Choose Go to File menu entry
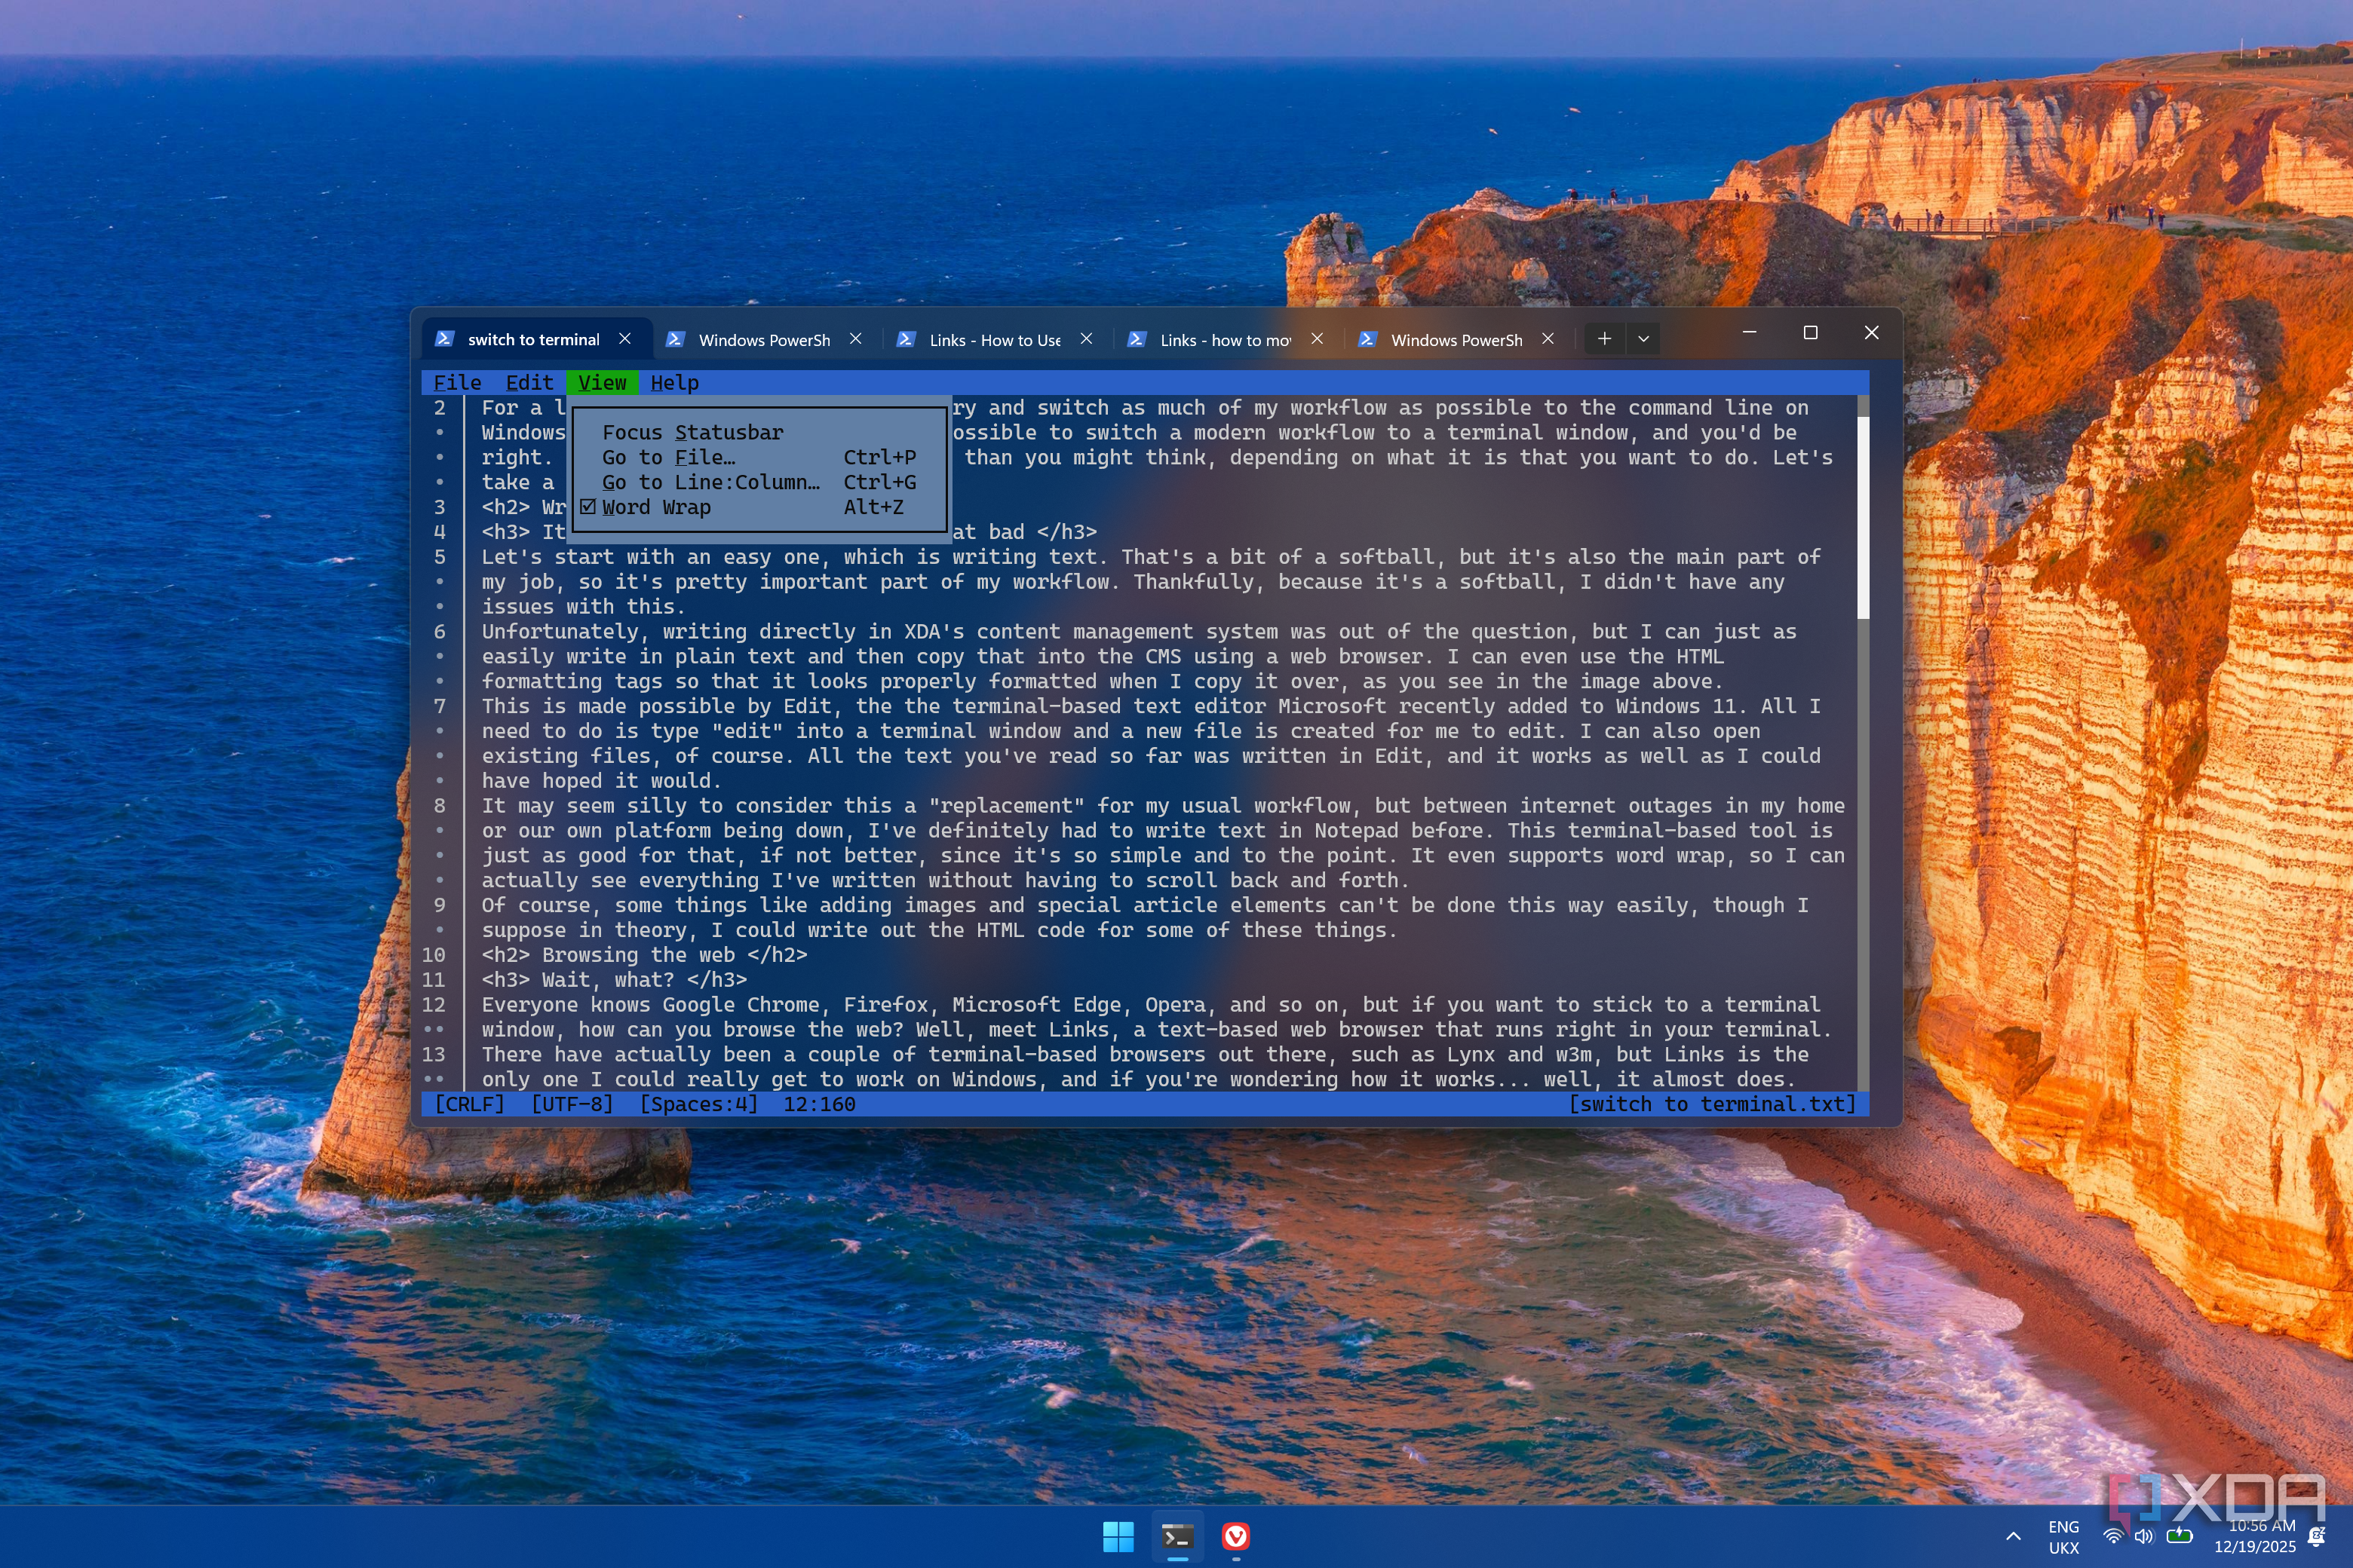This screenshot has width=2353, height=1568. coord(668,457)
